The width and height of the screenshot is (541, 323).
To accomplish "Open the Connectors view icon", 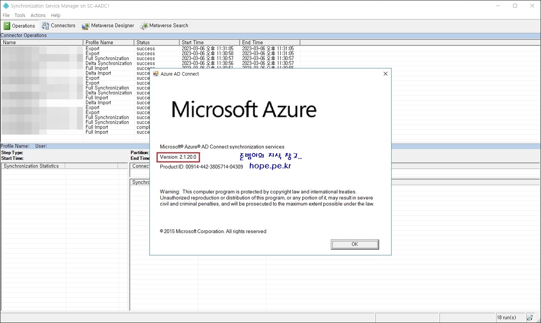I will [45, 26].
